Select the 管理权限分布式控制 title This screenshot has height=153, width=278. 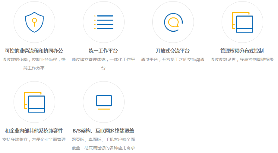tap(242, 51)
